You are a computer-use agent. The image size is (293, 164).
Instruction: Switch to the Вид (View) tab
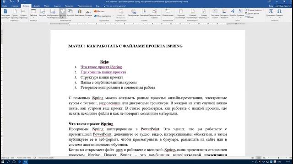pyautogui.click(x=98, y=6)
